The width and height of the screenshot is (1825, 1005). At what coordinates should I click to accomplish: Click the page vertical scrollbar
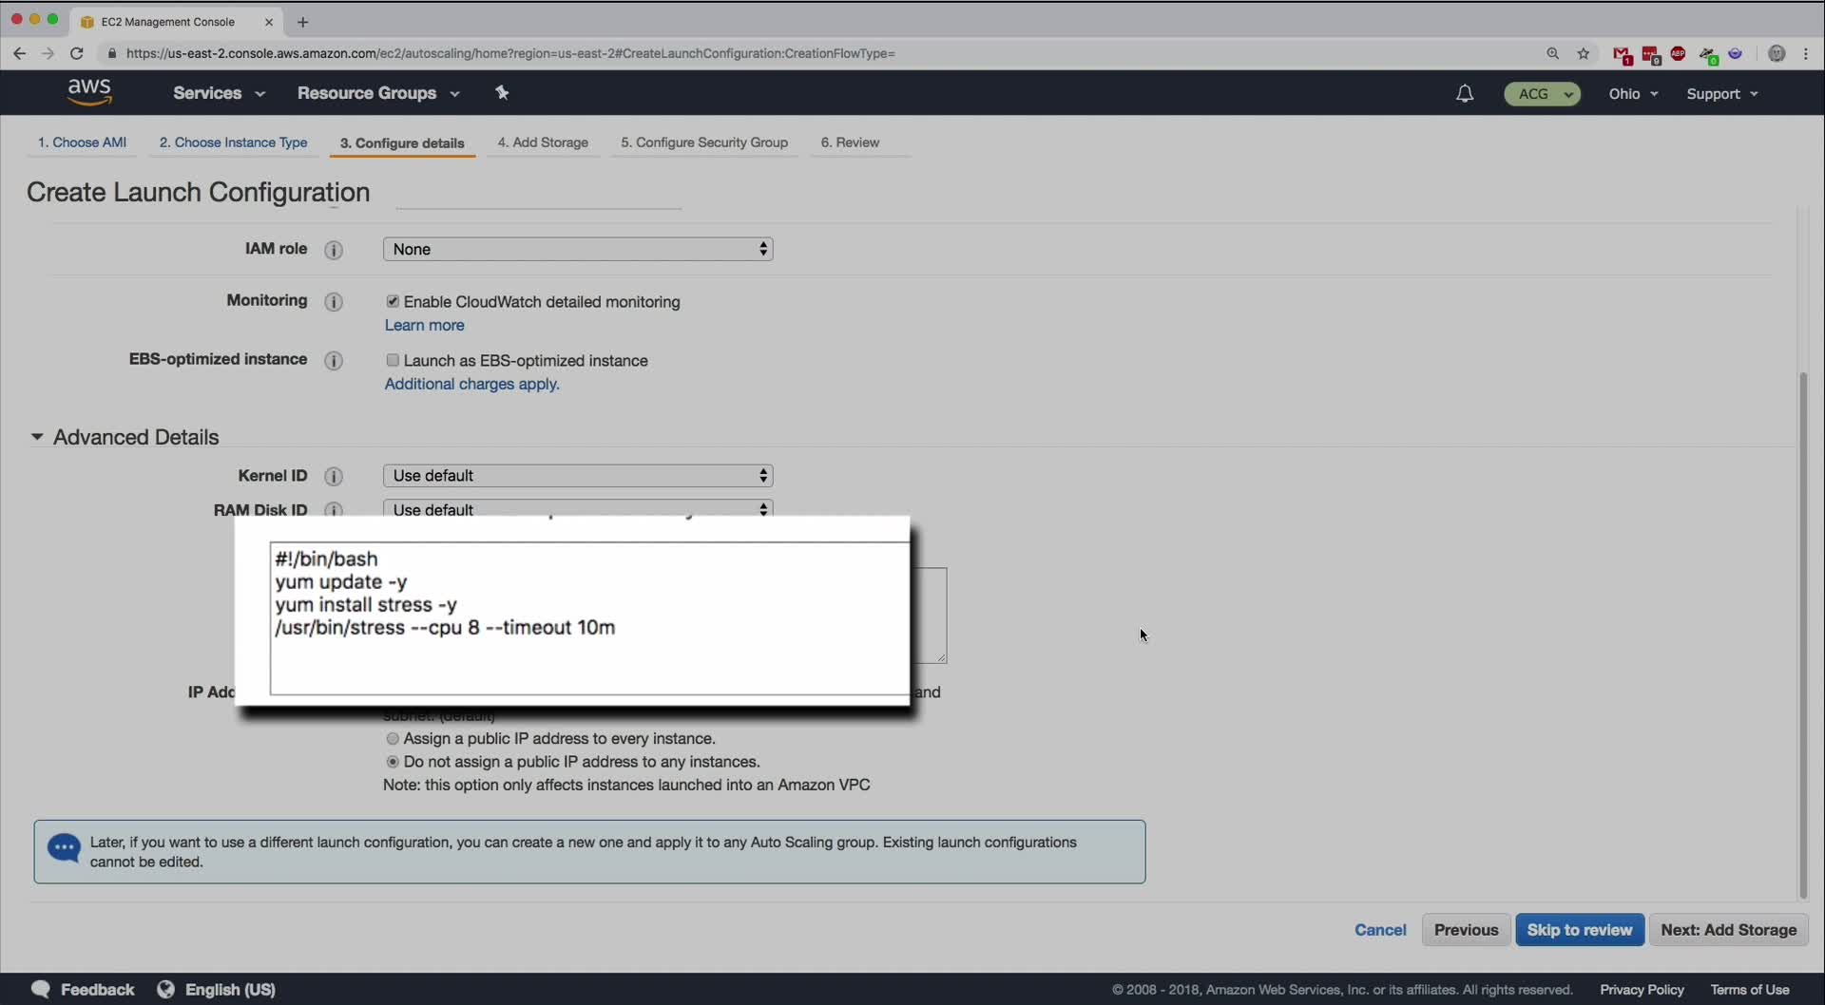(1802, 635)
